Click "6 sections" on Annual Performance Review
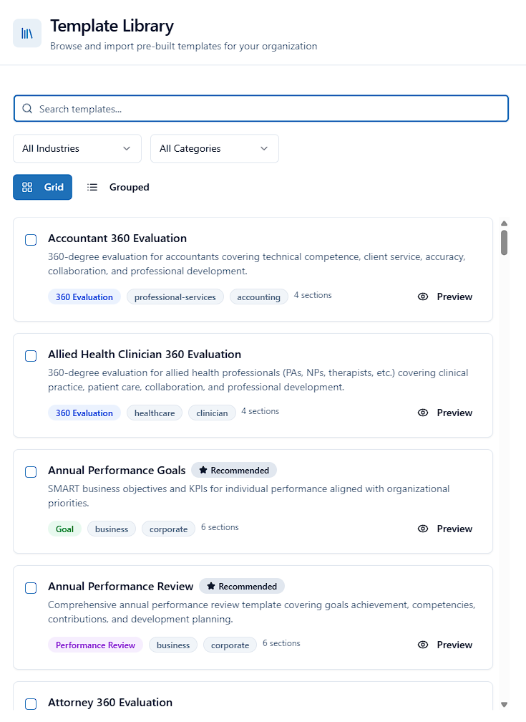Screen dimensions: 526x722 [x=282, y=643]
